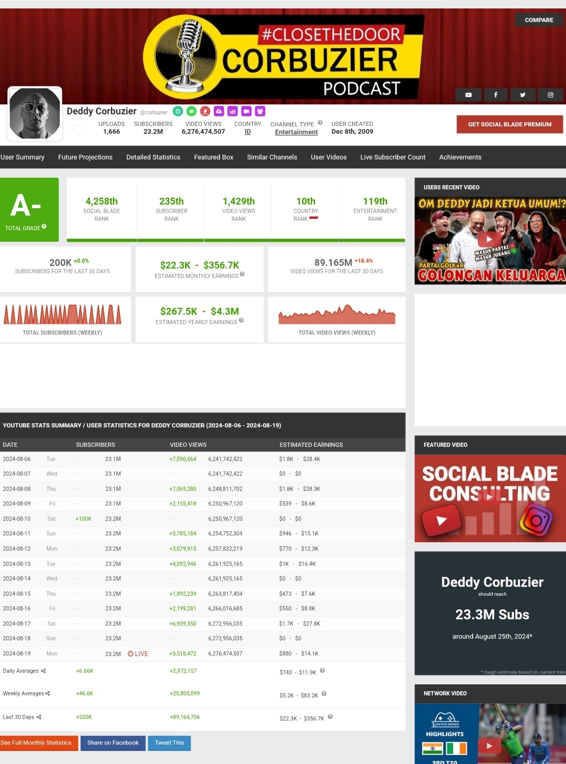
Task: Open Live Subscriber Count tab
Action: coord(393,157)
